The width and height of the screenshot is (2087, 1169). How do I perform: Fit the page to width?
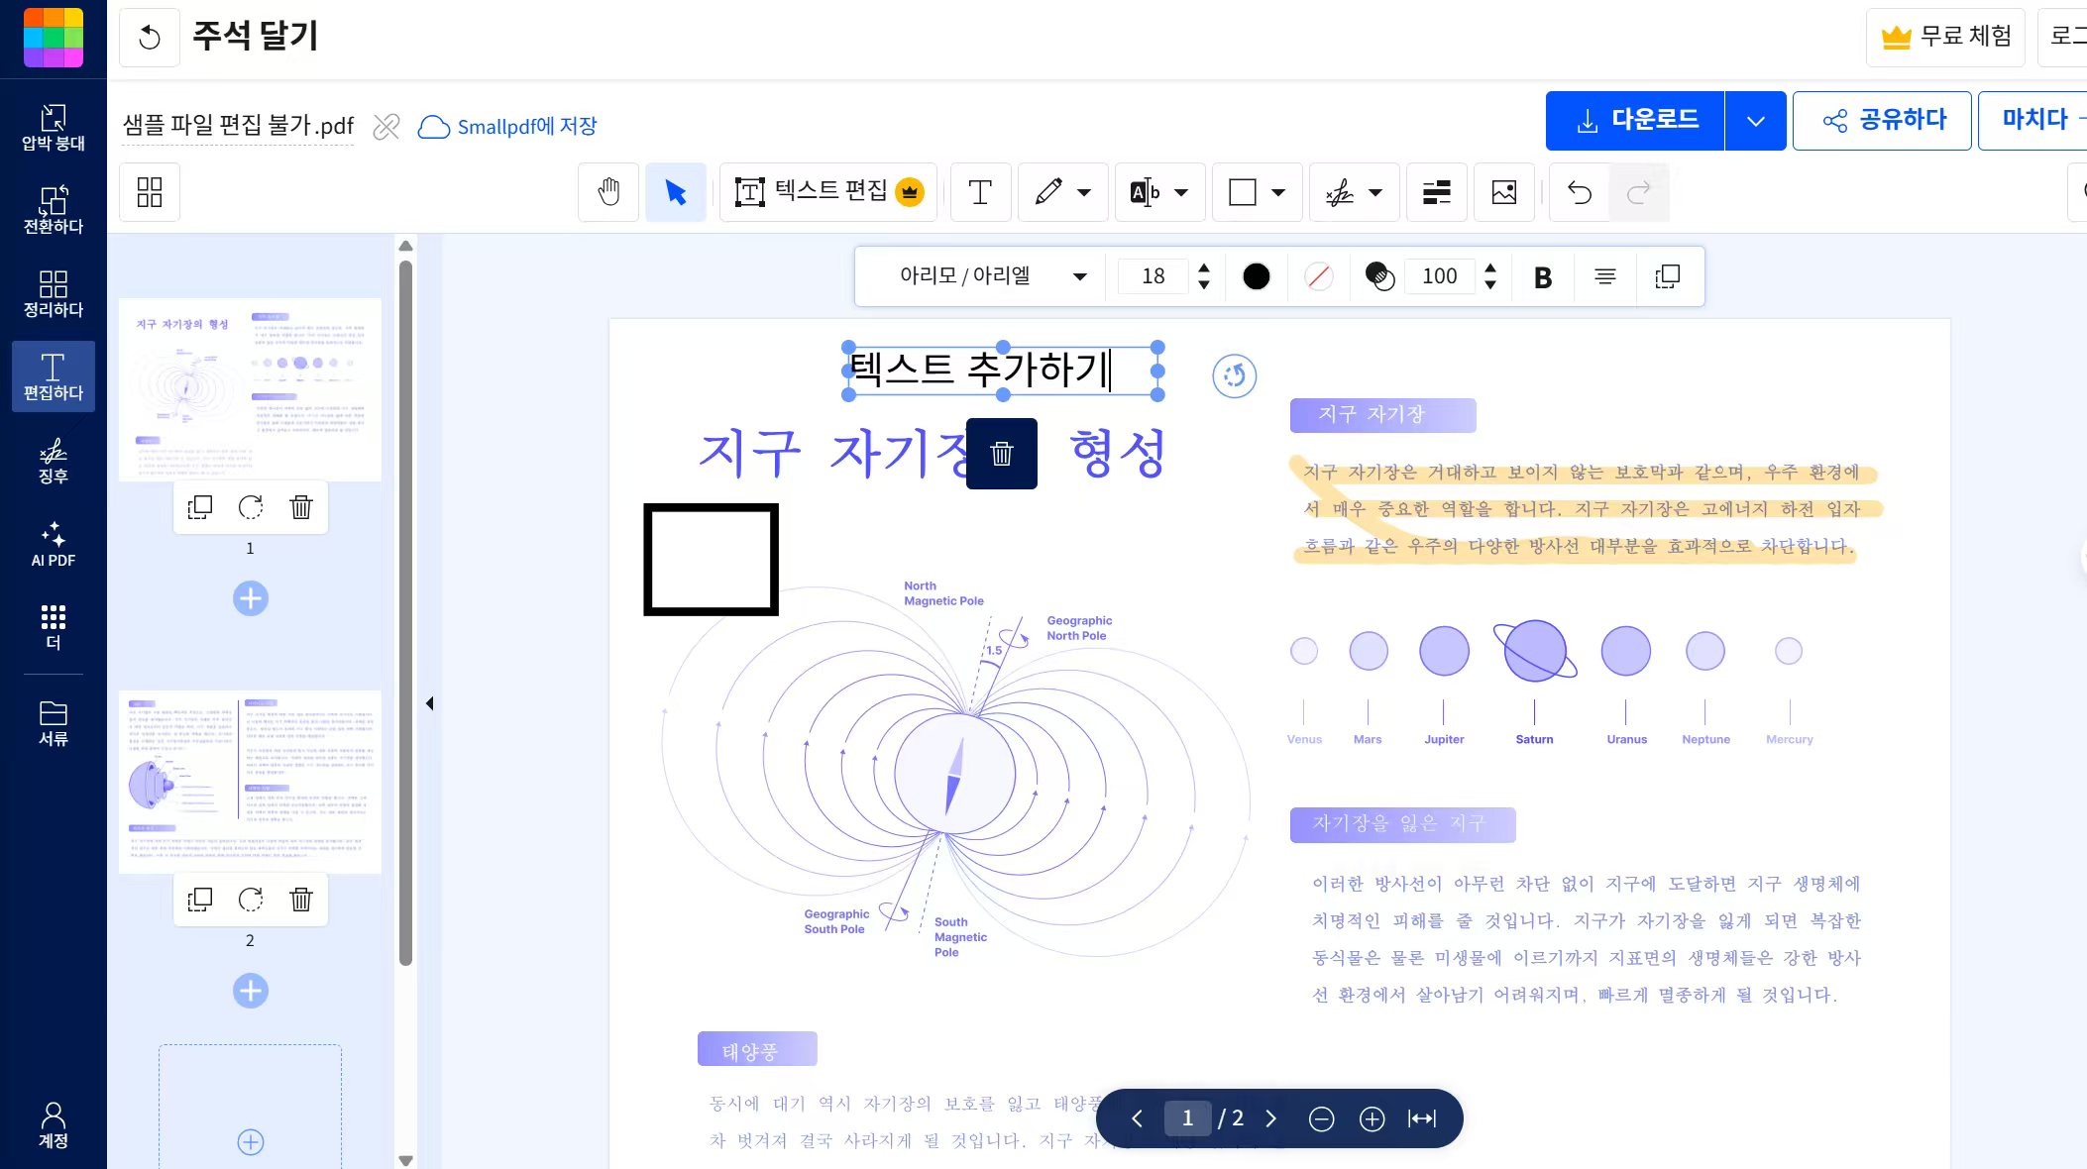pyautogui.click(x=1422, y=1118)
